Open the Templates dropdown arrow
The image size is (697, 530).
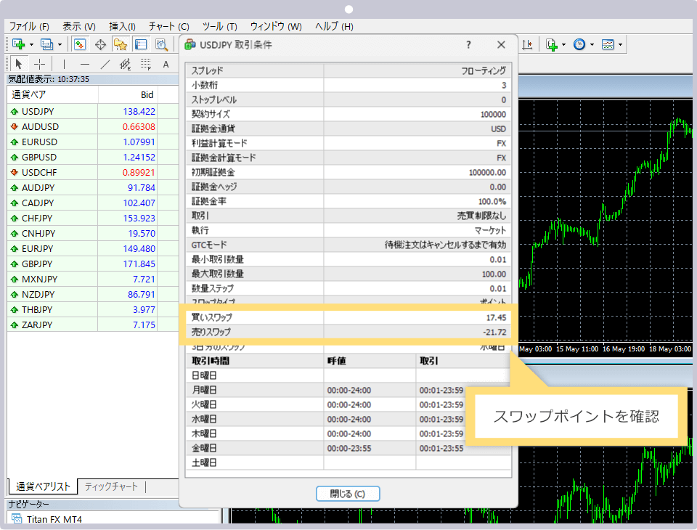tap(620, 45)
